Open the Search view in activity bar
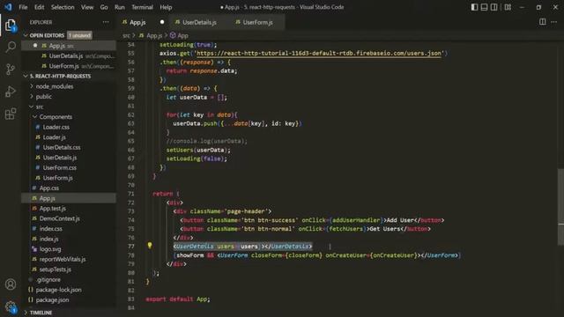Image resolution: width=564 pixels, height=317 pixels. 11,47
